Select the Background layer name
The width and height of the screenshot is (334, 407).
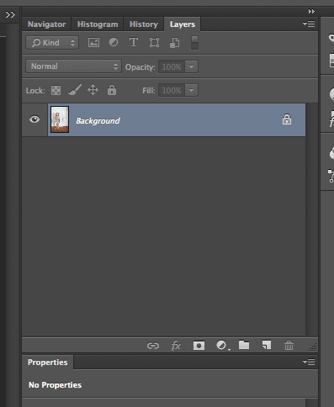click(x=98, y=120)
